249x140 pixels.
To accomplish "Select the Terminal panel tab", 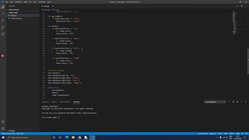I will pyautogui.click(x=76, y=102).
